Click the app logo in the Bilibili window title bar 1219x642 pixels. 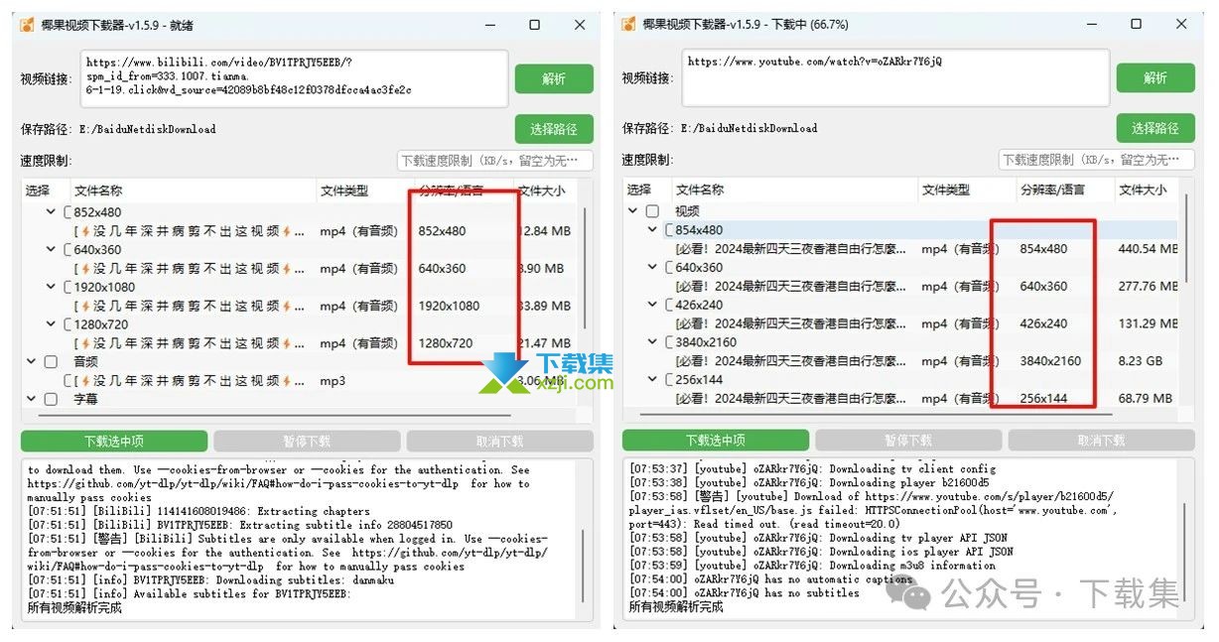29,25
